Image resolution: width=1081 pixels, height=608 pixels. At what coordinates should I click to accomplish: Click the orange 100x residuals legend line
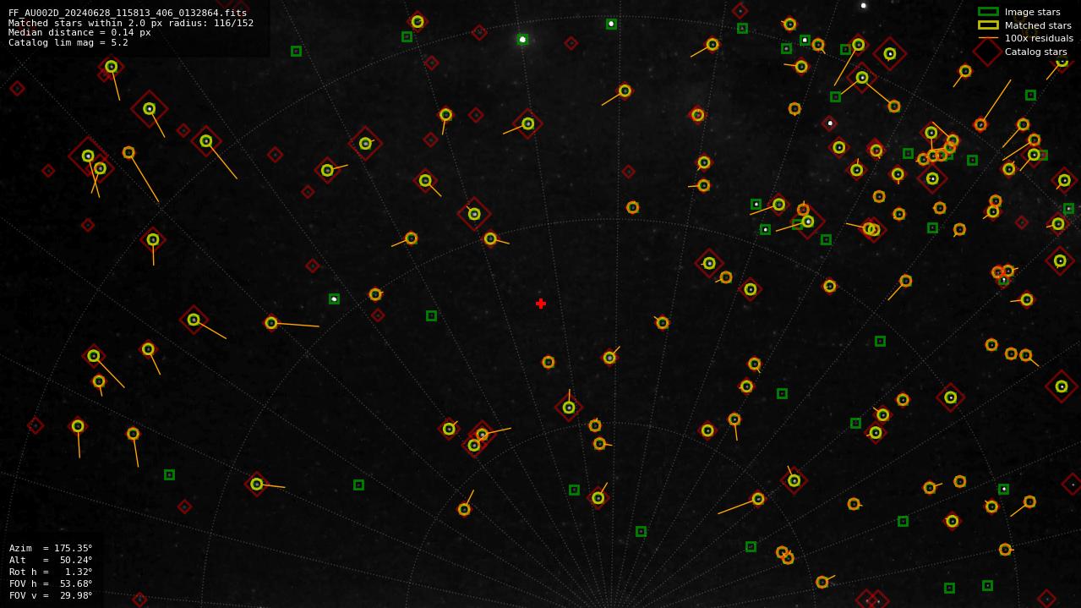(988, 38)
